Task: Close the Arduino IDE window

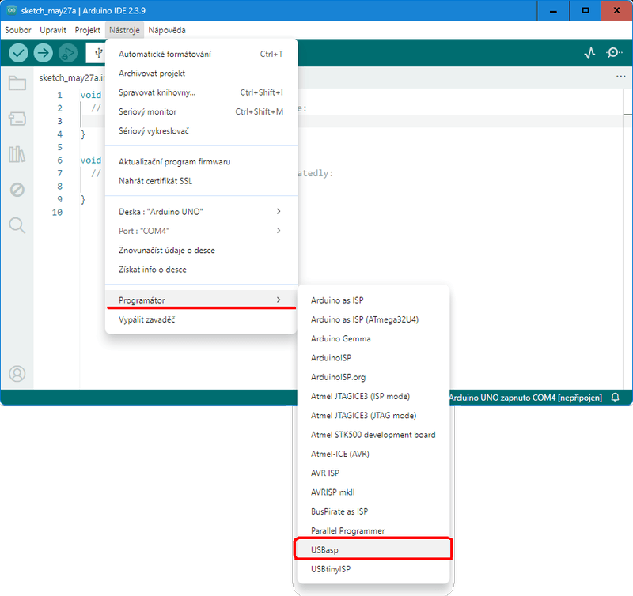Action: click(x=616, y=11)
